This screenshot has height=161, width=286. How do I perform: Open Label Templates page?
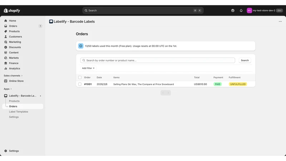tap(19, 112)
